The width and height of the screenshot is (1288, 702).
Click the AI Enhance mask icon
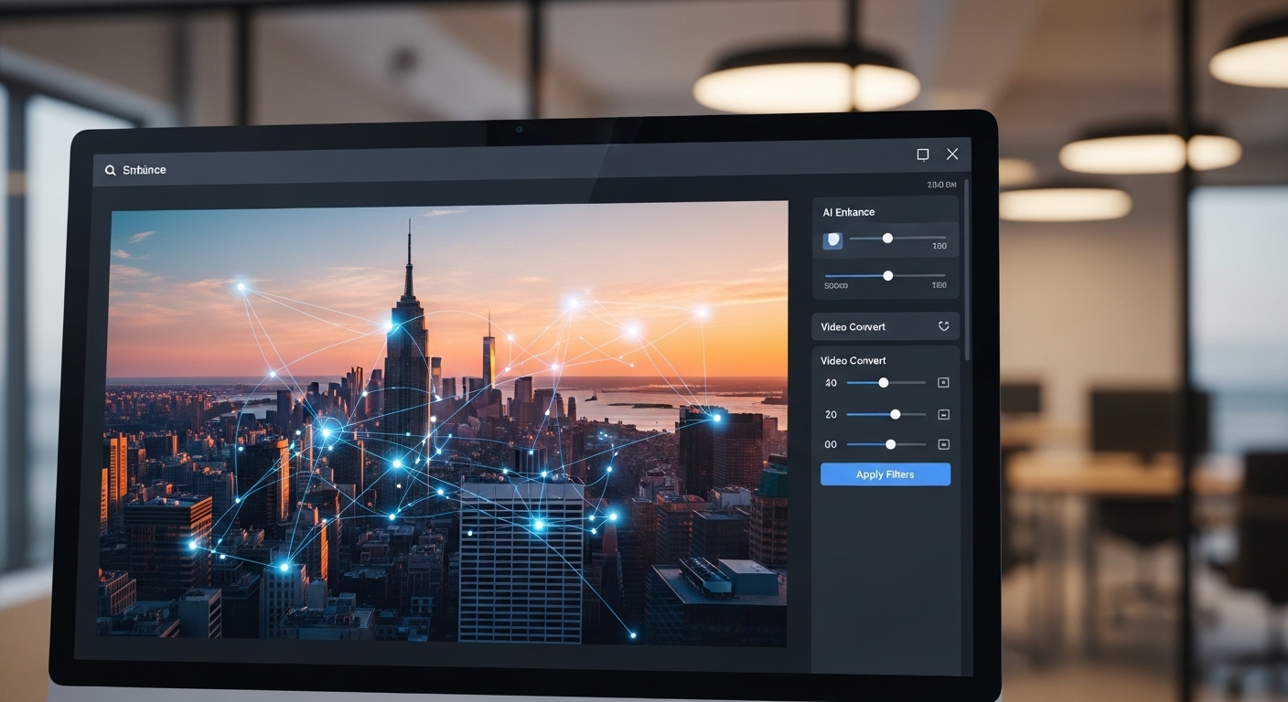[x=832, y=240]
